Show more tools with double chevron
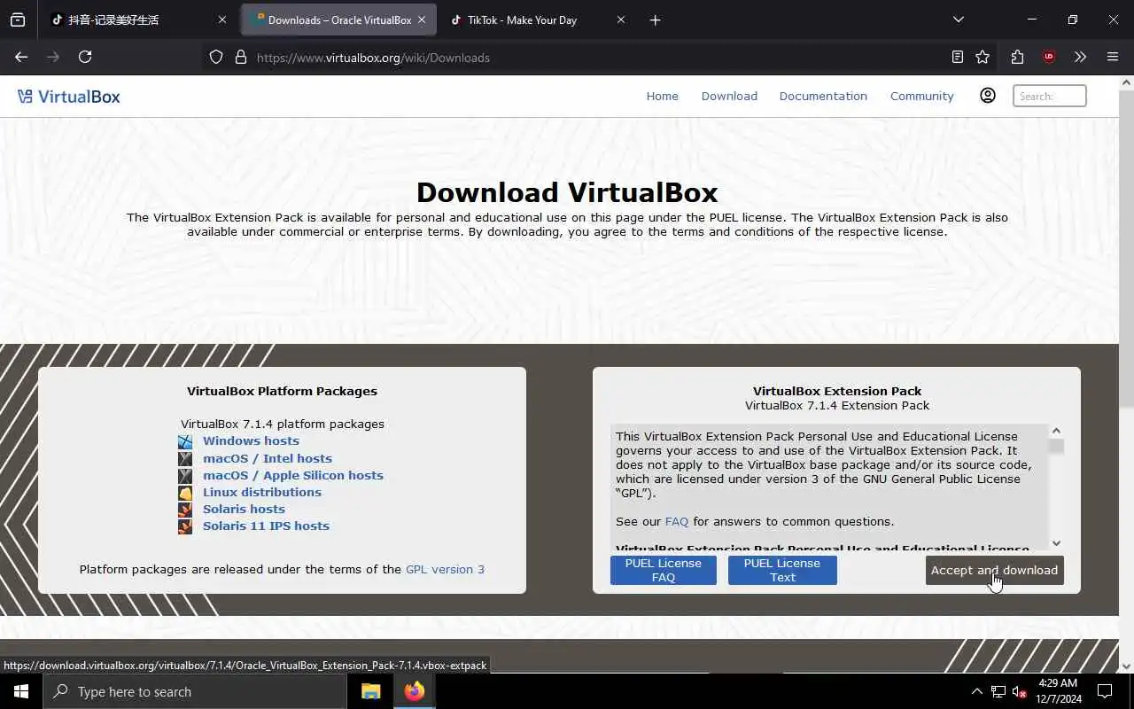This screenshot has height=709, width=1134. click(1080, 57)
